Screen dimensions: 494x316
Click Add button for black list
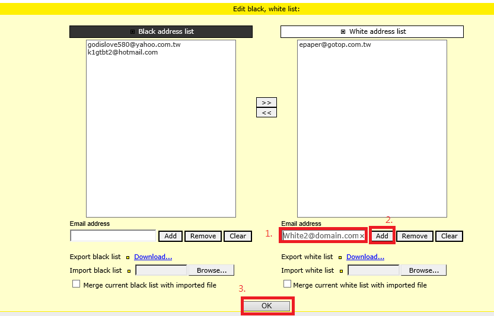pyautogui.click(x=170, y=236)
